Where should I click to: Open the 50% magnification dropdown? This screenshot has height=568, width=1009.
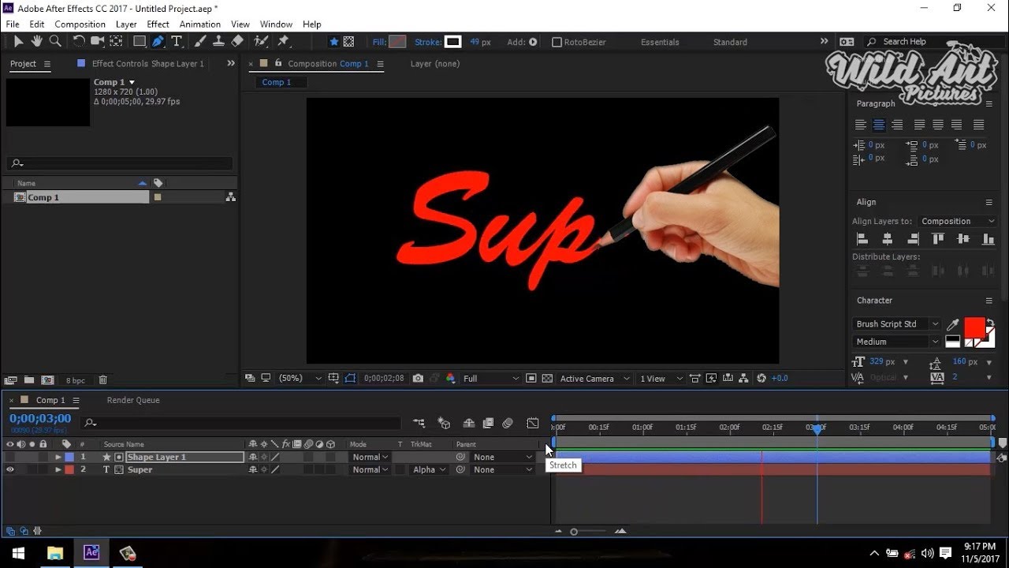tap(300, 379)
